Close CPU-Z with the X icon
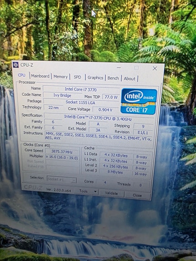The width and height of the screenshot is (196, 261). 155,68
